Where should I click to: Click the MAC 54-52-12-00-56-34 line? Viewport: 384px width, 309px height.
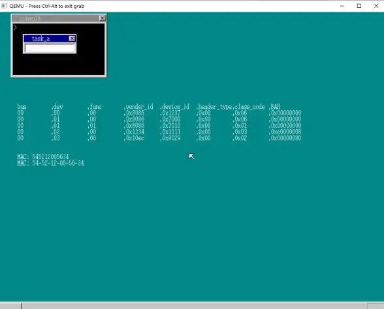click(50, 163)
